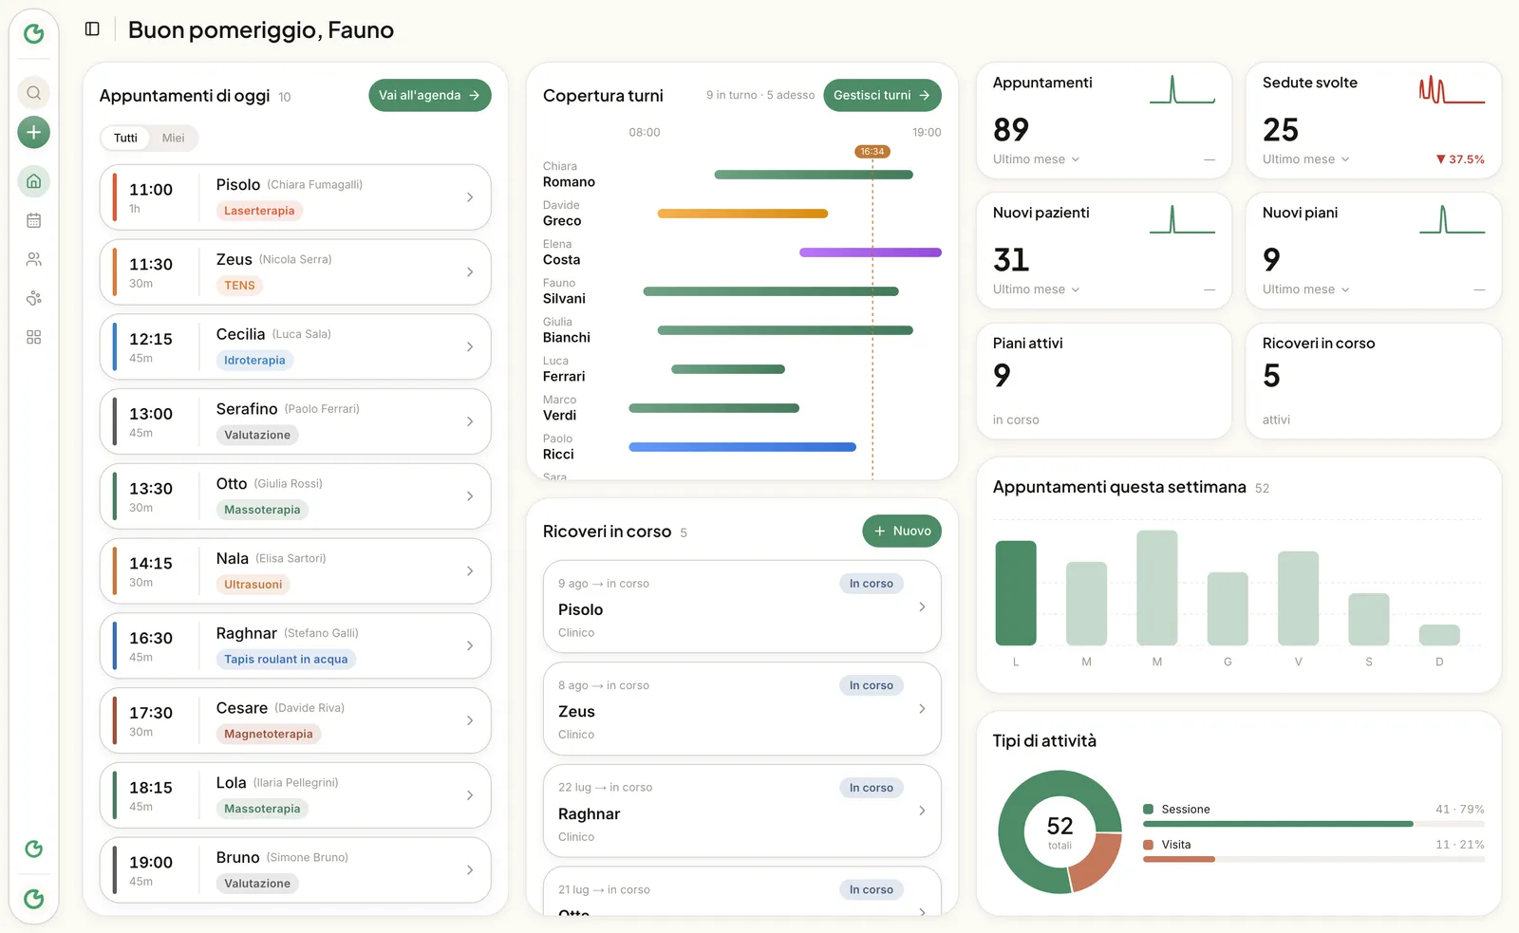Click the logo icon above the sidebar bottom divider

coord(33,849)
